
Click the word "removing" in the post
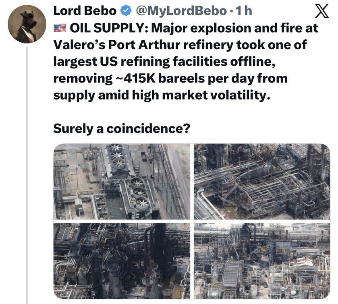[81, 78]
